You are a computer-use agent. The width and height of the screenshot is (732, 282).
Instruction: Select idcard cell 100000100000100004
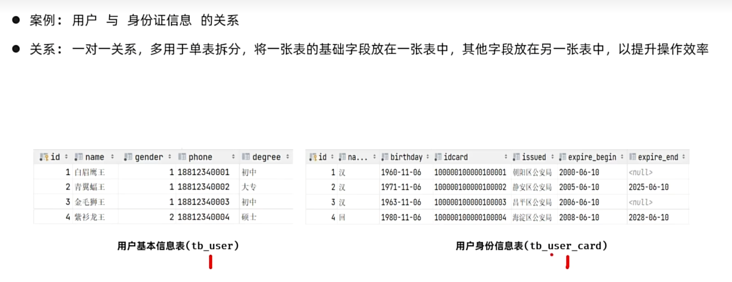click(470, 217)
